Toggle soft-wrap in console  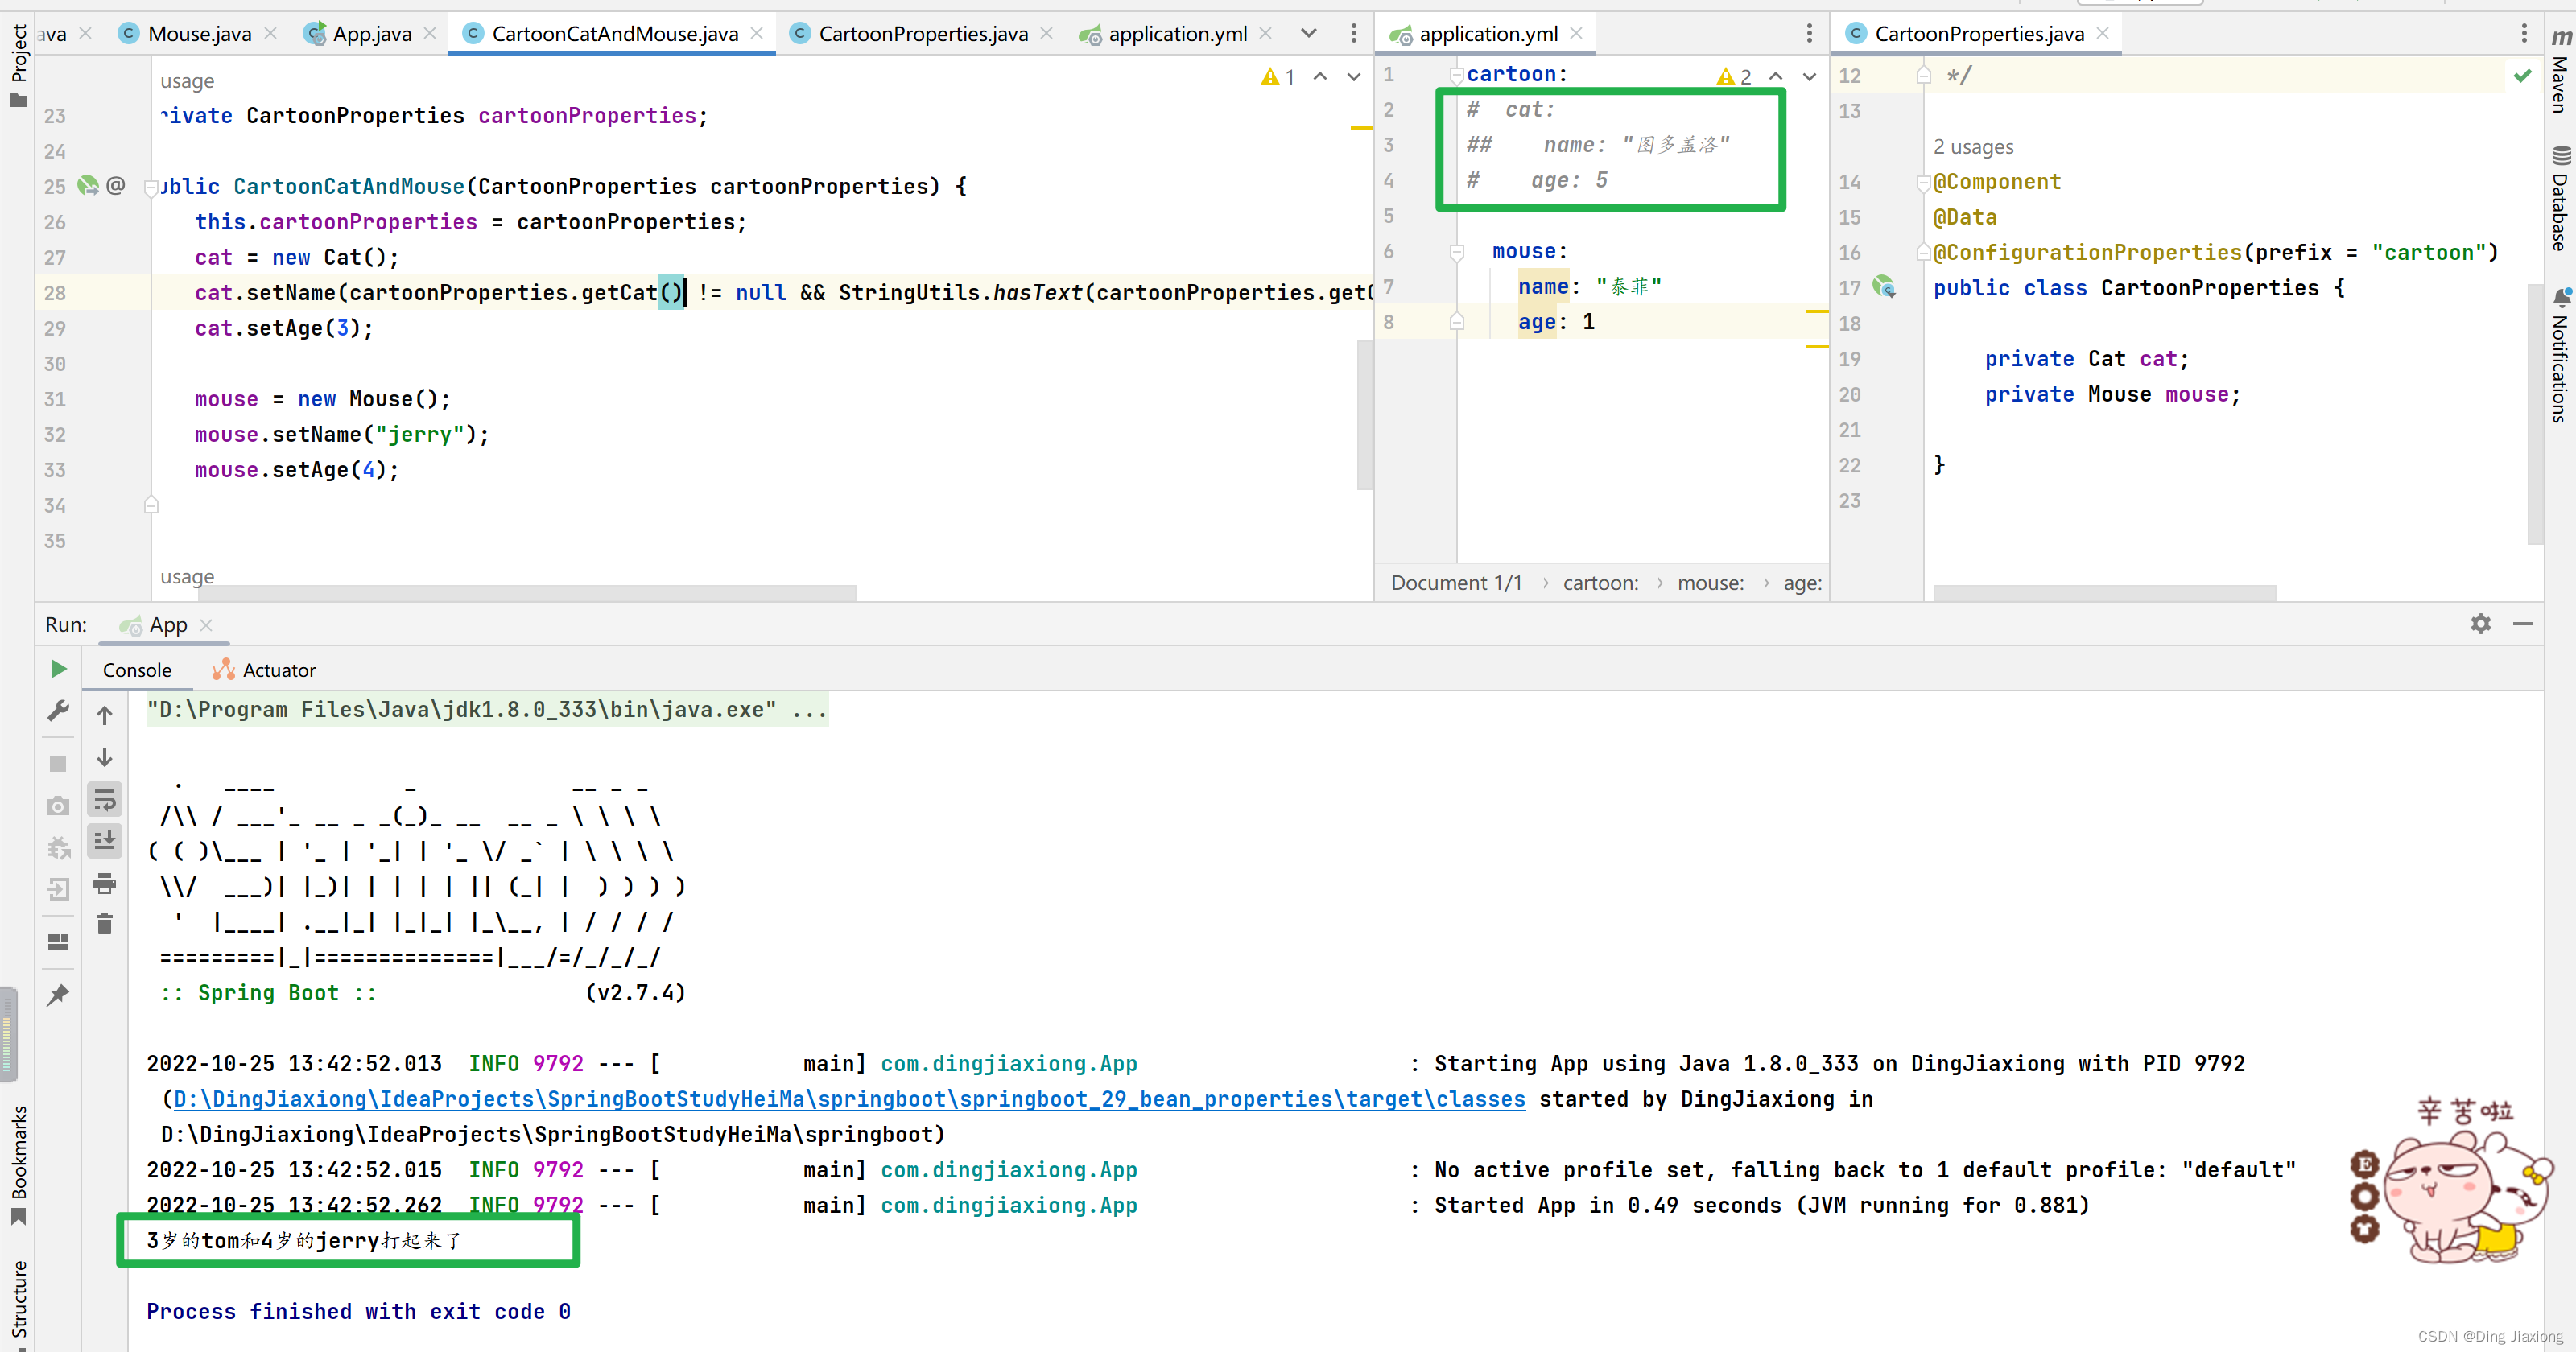pos(104,800)
